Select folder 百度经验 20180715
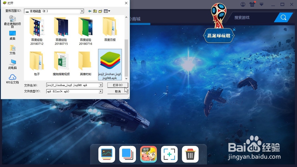This screenshot has width=297, height=167. coord(61,31)
